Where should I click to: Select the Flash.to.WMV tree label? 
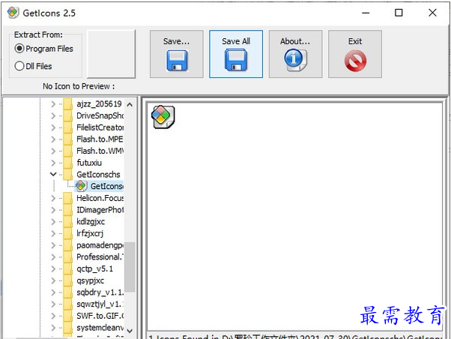100,151
